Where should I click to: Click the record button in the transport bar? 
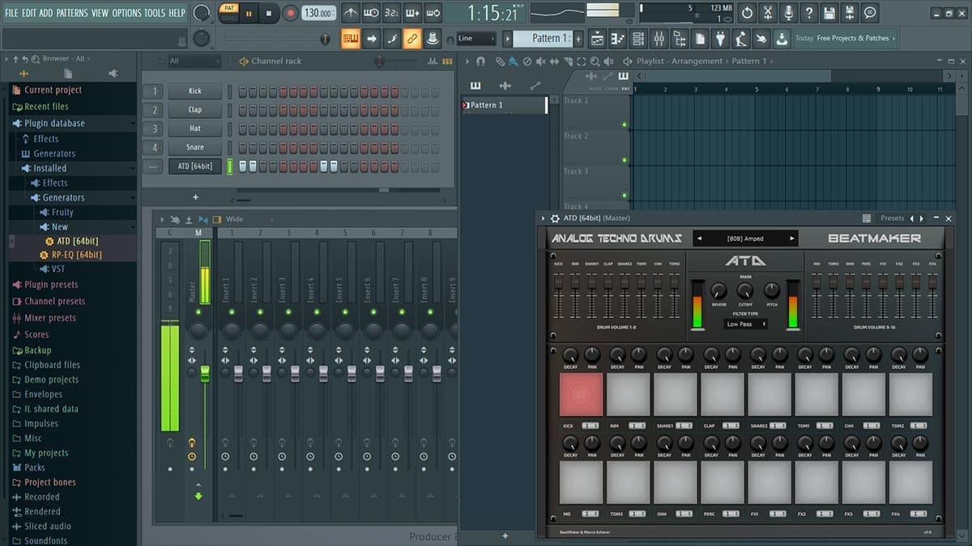291,13
